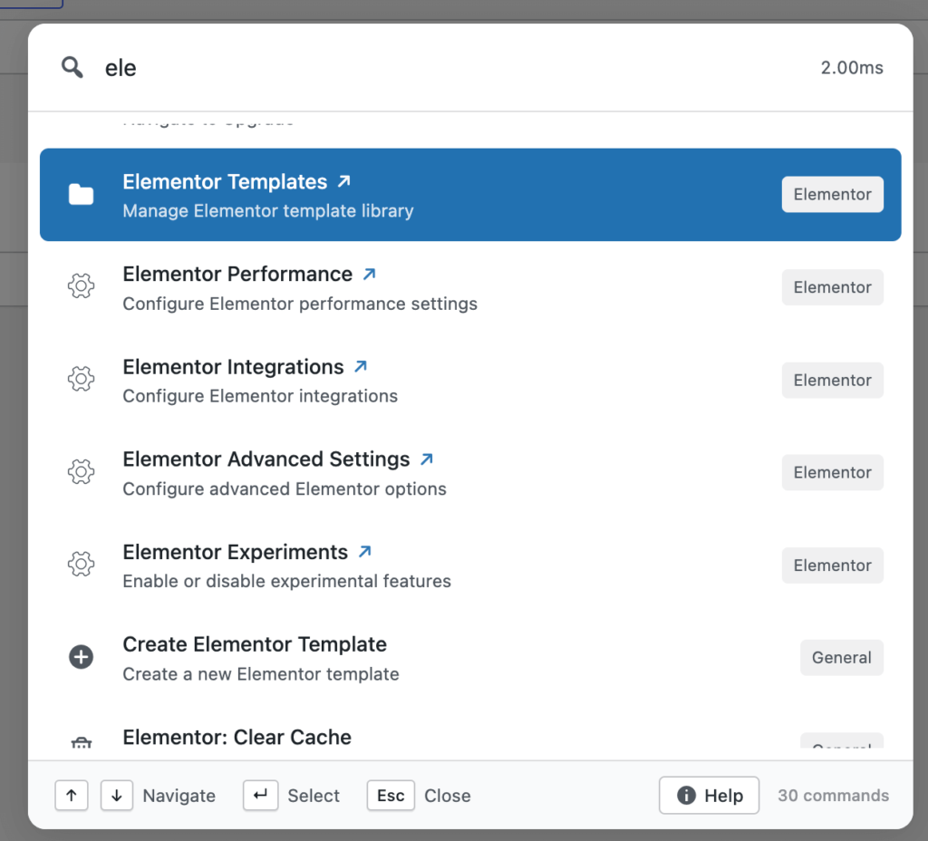Click the external link arrow on Elementor Templates
928x841 pixels.
[x=343, y=179]
